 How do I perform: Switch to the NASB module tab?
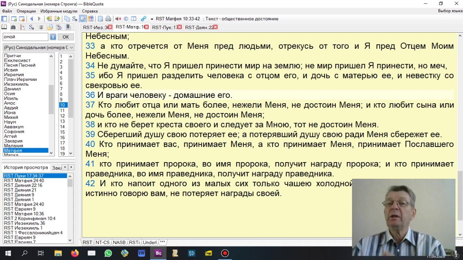119,243
